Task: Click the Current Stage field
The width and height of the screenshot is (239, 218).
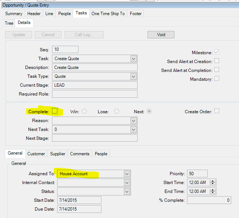Action: (95, 85)
